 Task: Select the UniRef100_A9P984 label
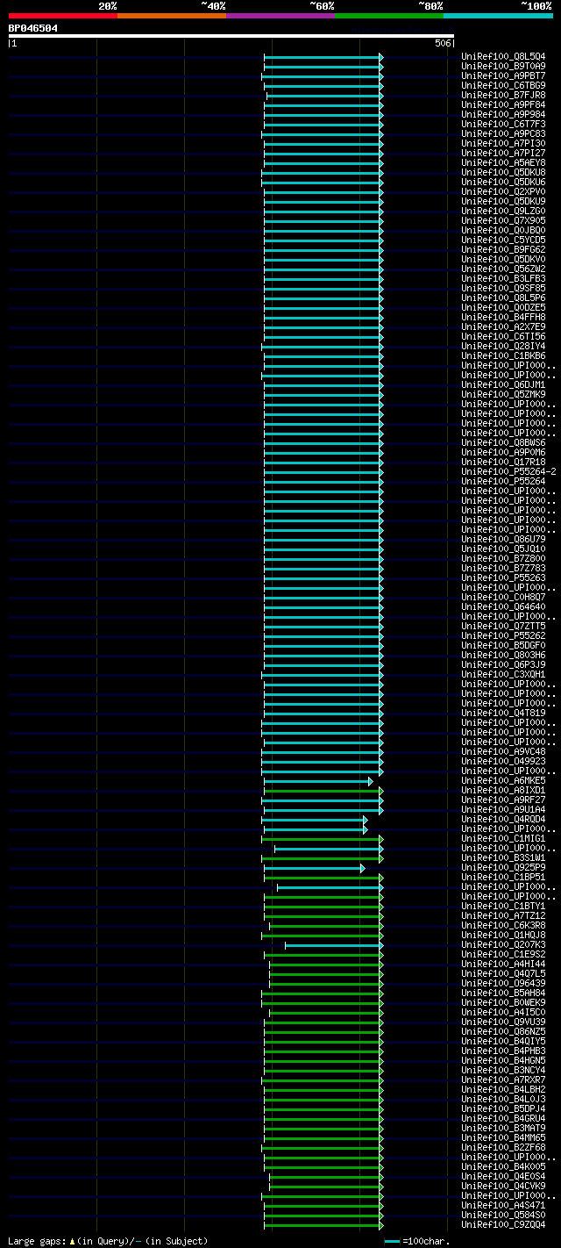503,114
